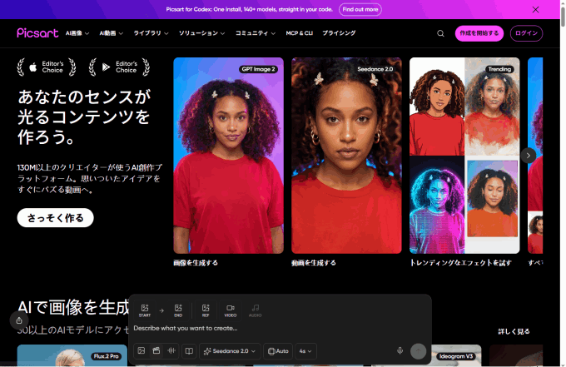
Task: Switch generator to image mode
Action: pyautogui.click(x=141, y=350)
